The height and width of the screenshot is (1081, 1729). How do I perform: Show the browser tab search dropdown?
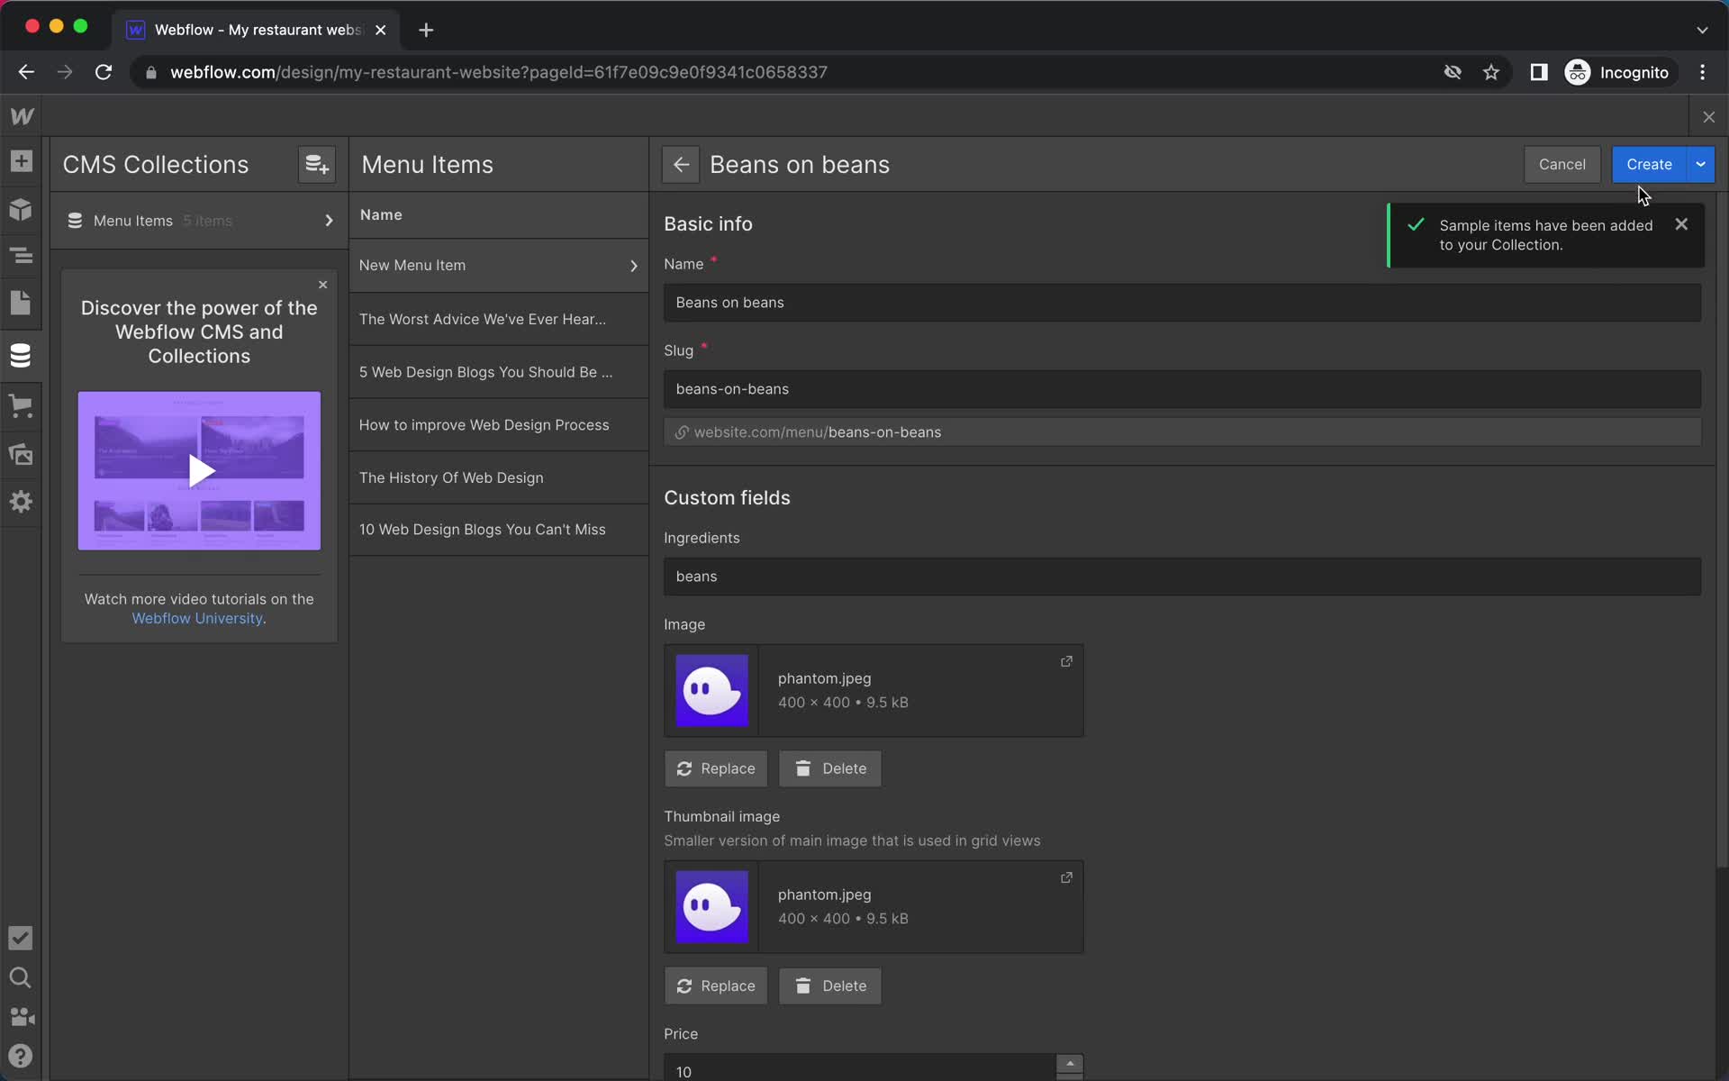1701,30
